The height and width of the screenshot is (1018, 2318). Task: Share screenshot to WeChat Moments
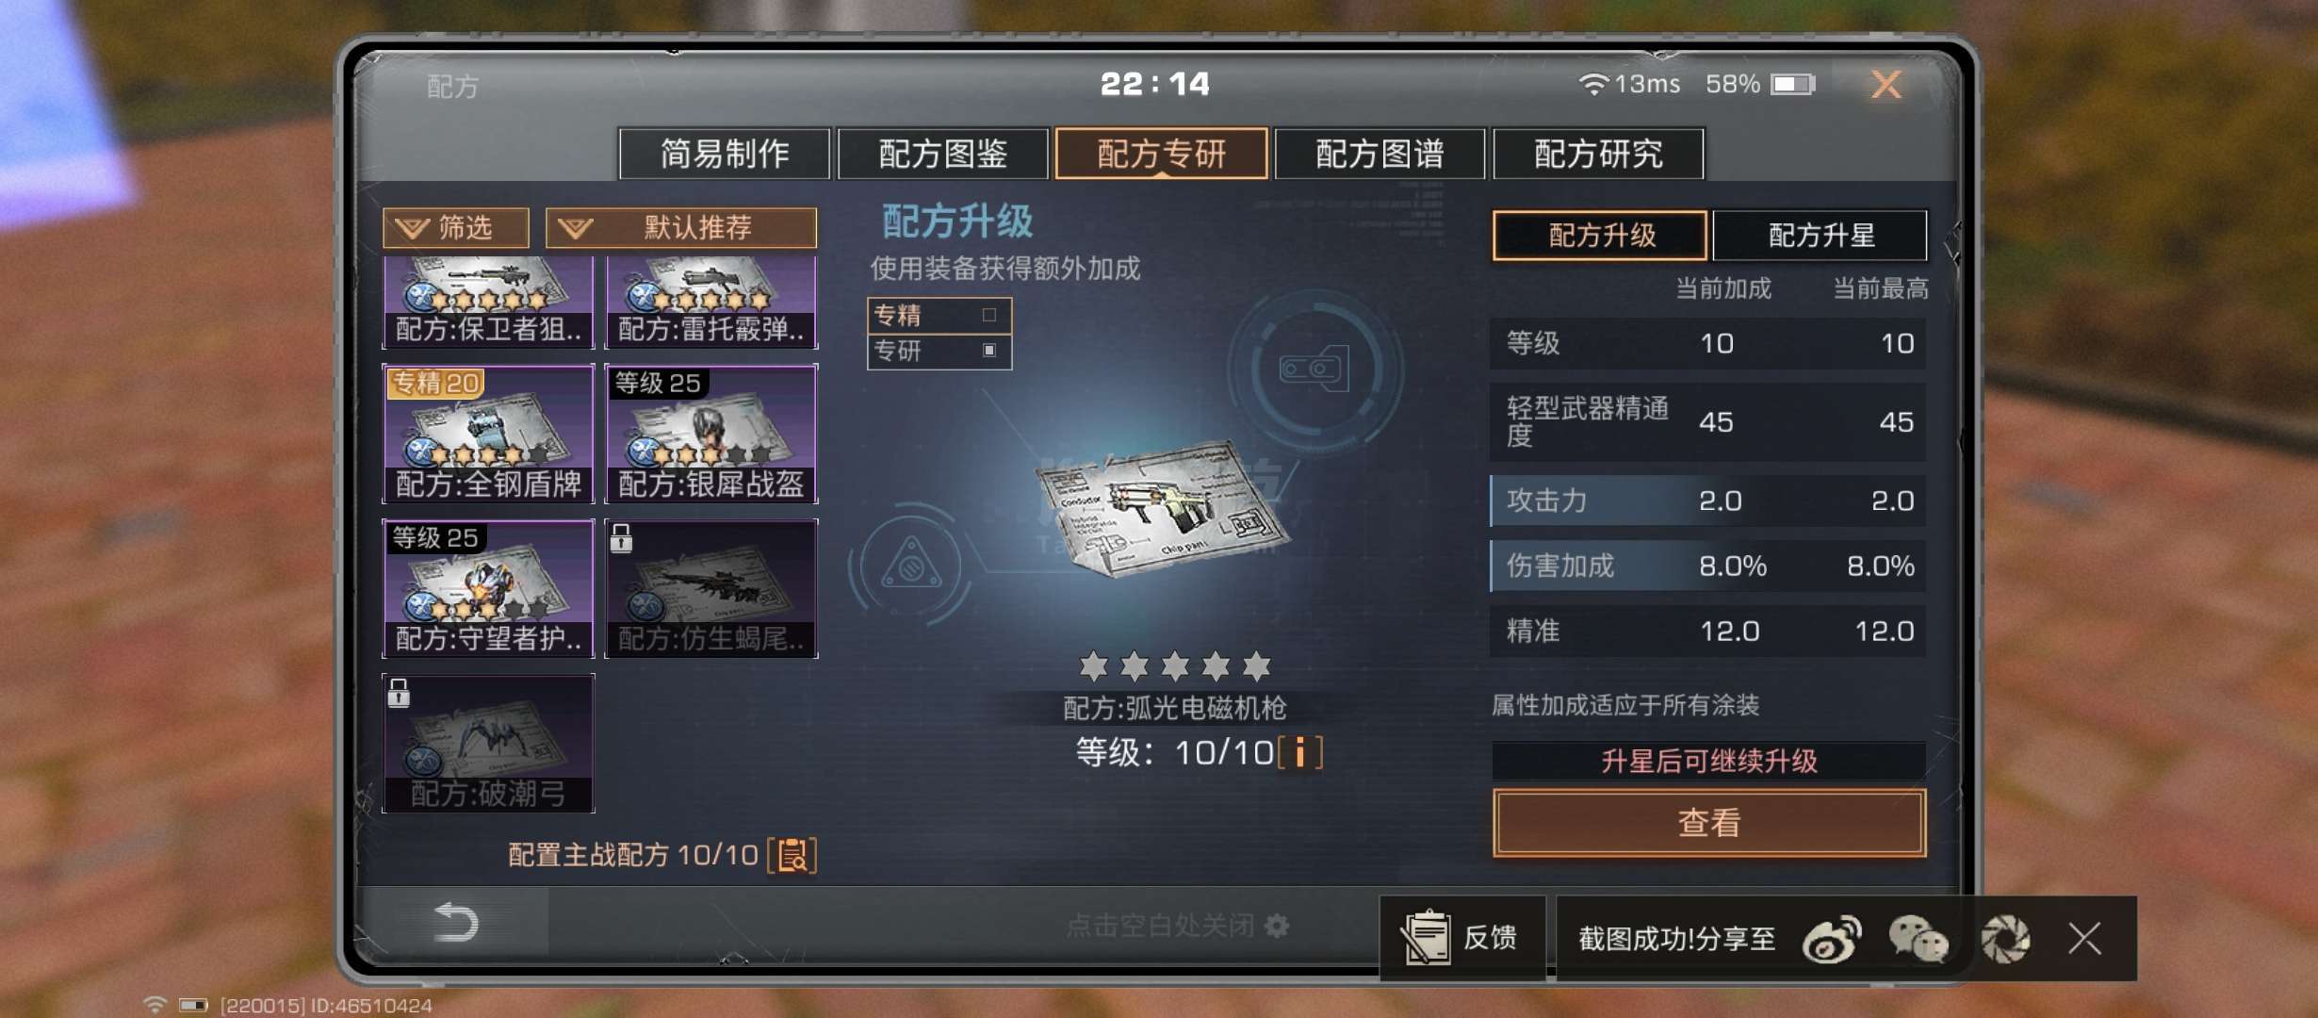(x=2005, y=940)
